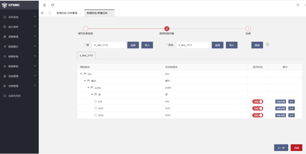This screenshot has height=154, width=306.
Task: Close the 数据校验-任务管理 tab
Action: (80, 13)
